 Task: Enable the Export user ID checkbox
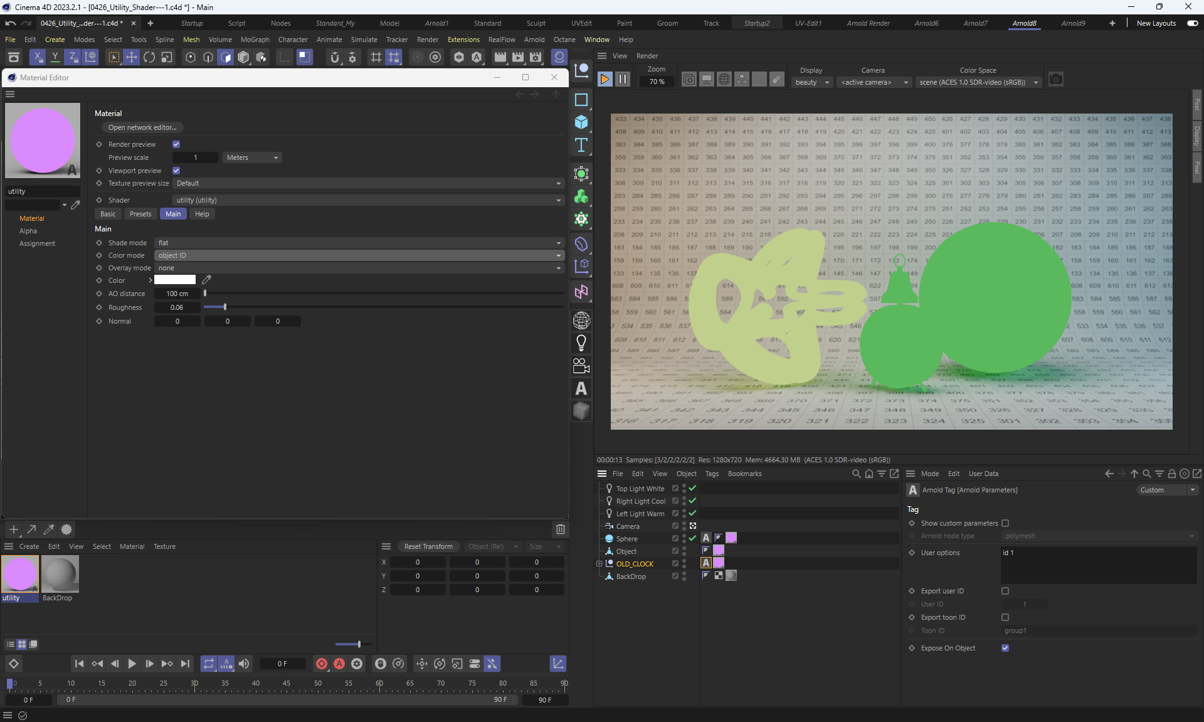coord(1005,591)
